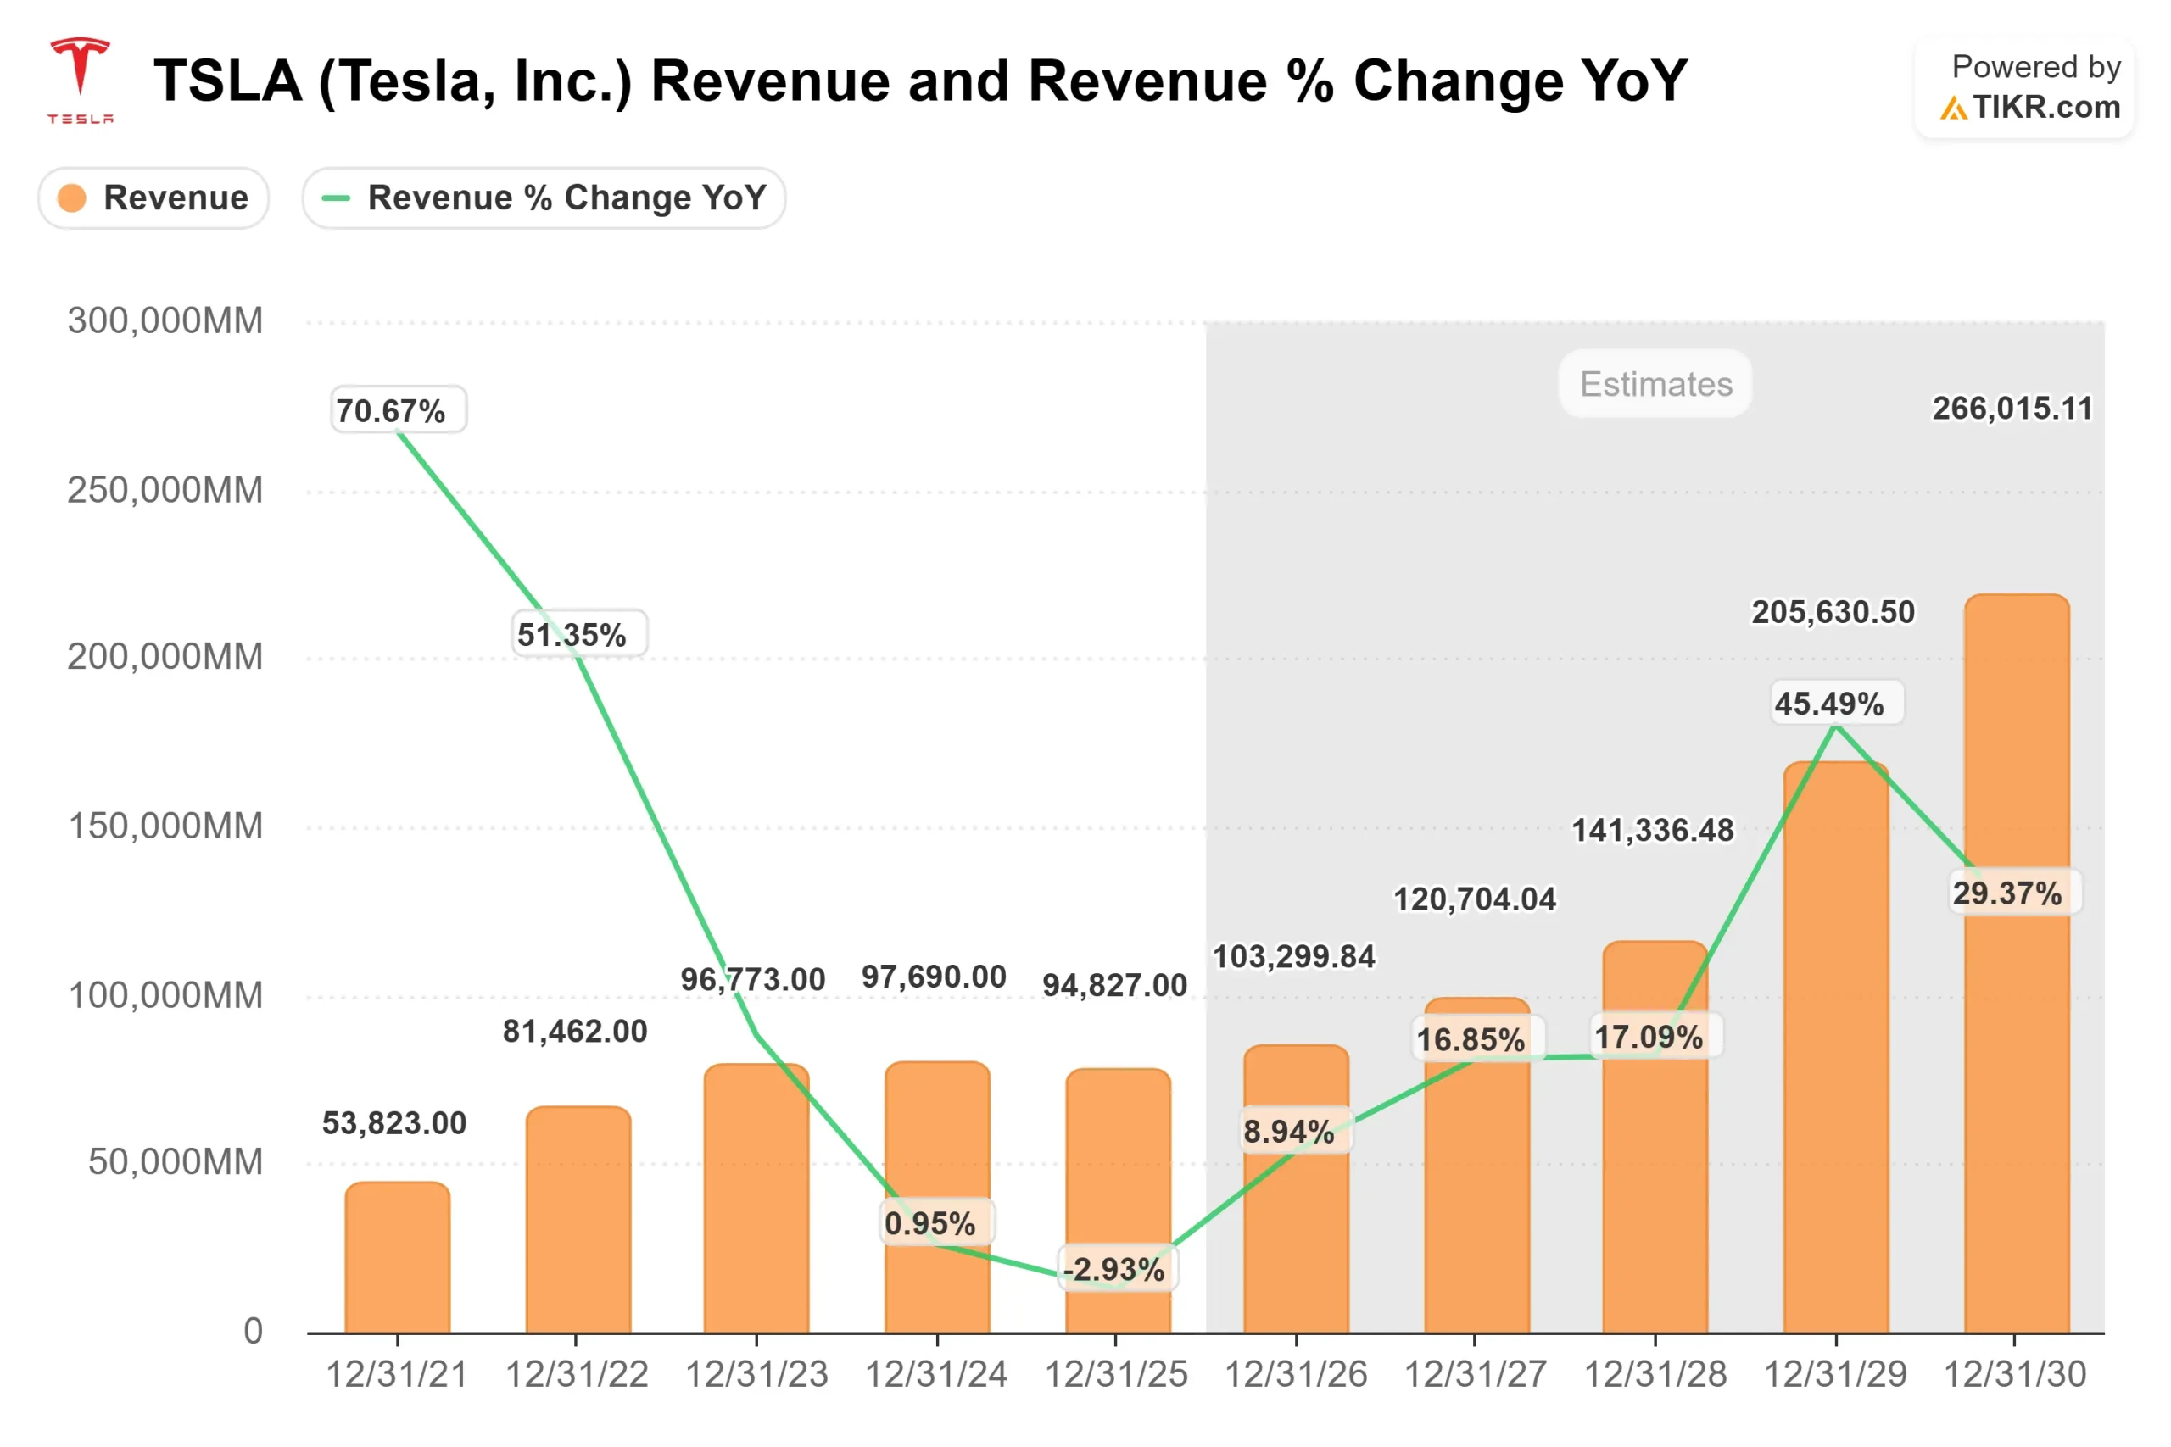Select the orange Revenue legend dot

click(75, 198)
